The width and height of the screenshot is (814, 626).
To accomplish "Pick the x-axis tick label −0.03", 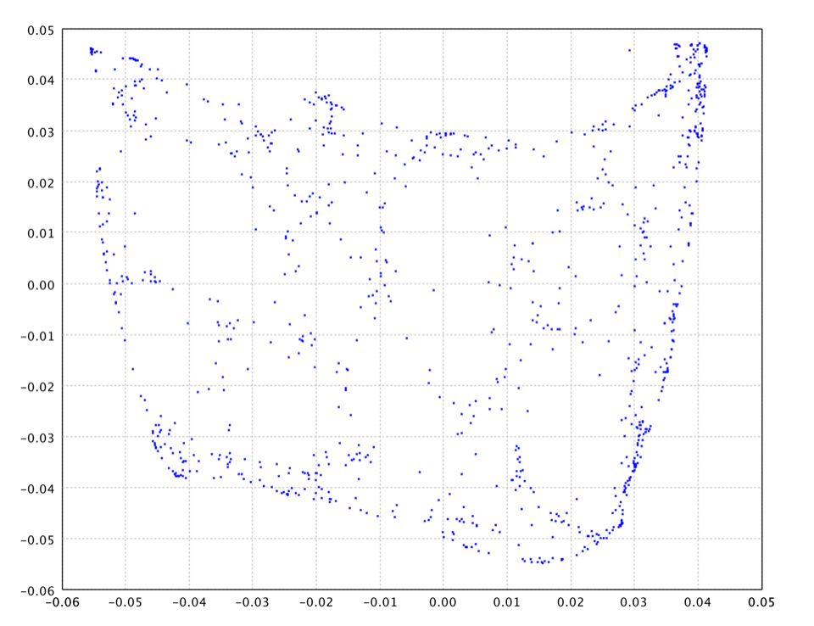I will pos(253,602).
